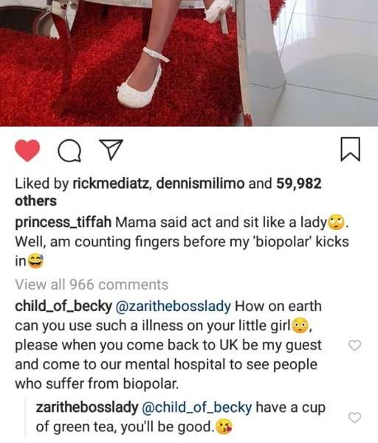The height and width of the screenshot is (443, 378).
Task: Tap the laughing emoji after 'in'
Action: [35, 261]
